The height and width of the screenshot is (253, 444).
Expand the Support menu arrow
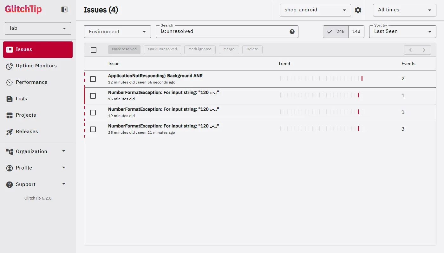pyautogui.click(x=64, y=184)
